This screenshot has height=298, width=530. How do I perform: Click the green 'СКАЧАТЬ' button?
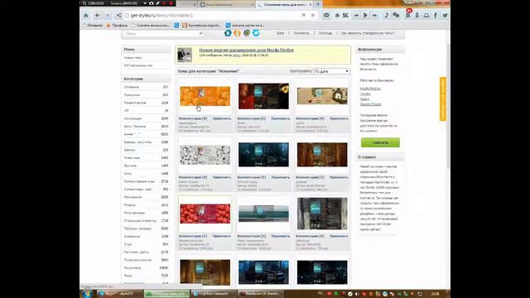380,142
